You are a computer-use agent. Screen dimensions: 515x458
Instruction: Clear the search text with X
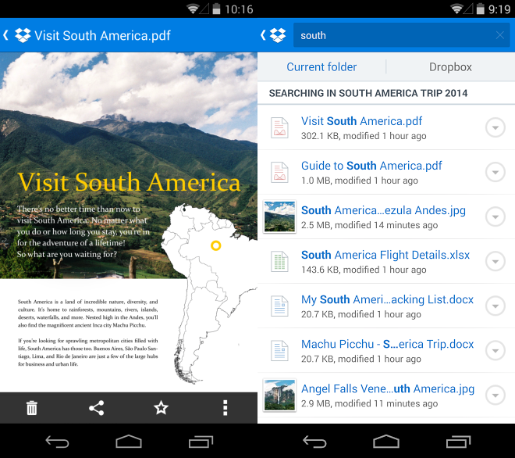point(500,35)
